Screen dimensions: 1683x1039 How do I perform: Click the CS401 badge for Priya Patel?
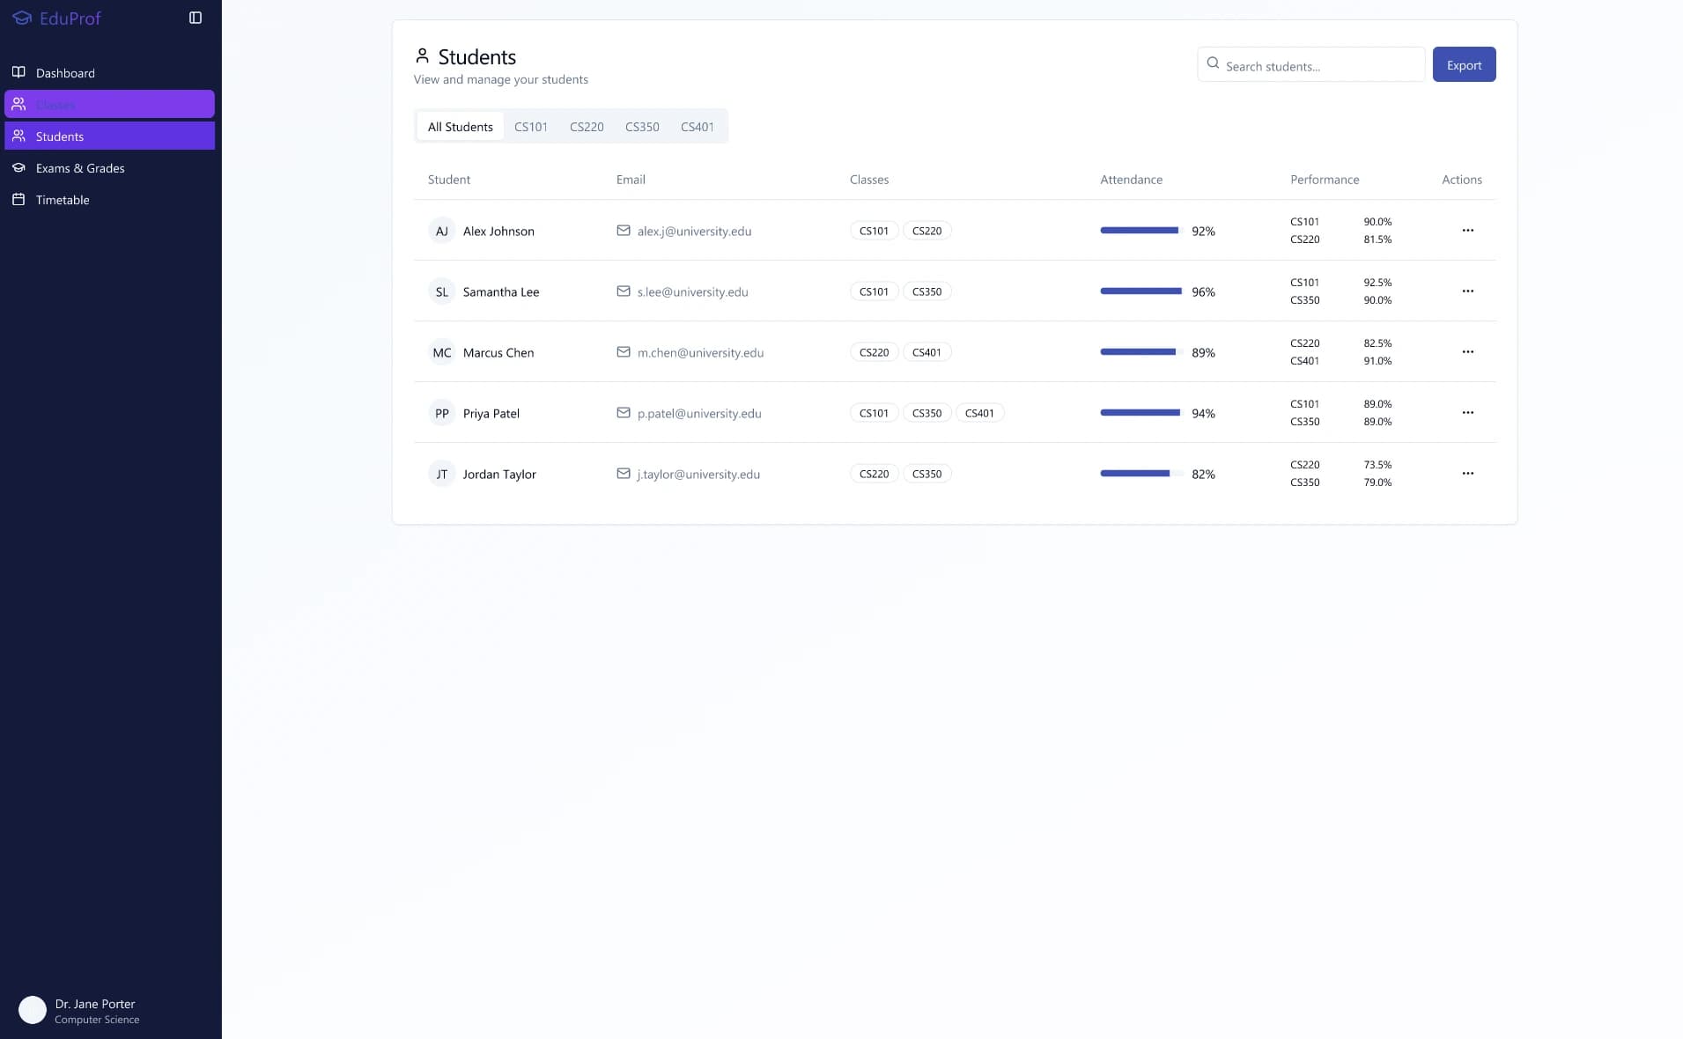tap(979, 413)
